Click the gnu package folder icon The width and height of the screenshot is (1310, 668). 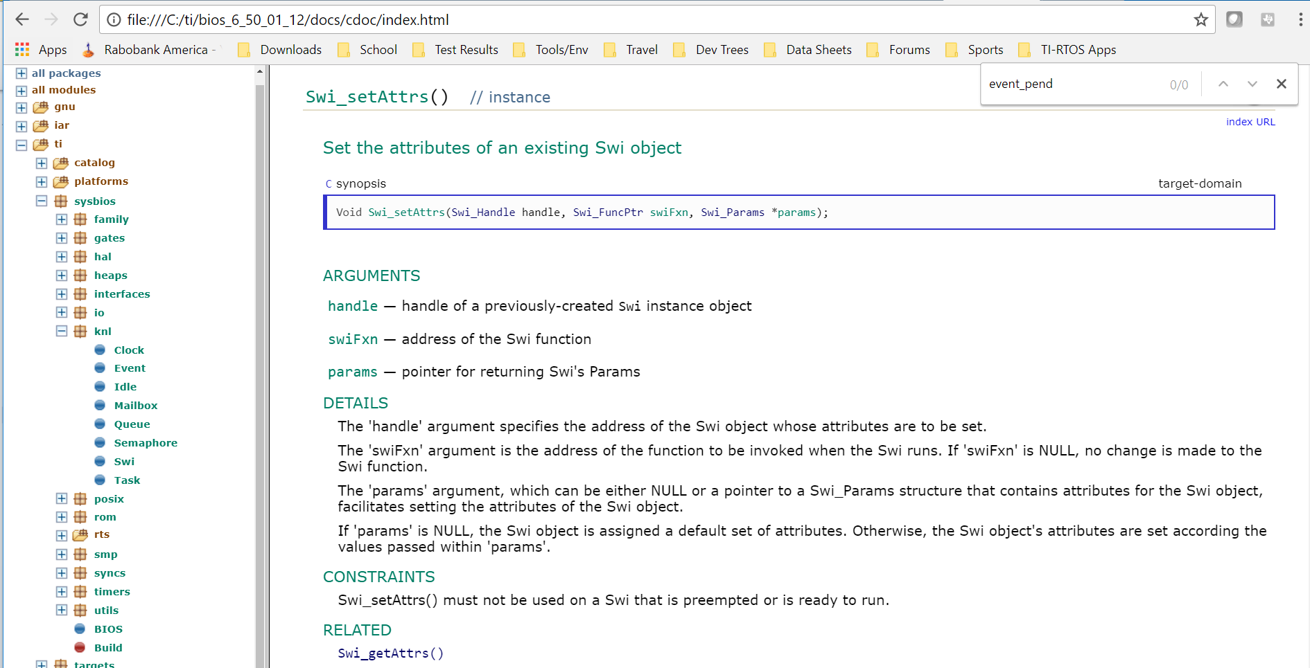coord(41,107)
